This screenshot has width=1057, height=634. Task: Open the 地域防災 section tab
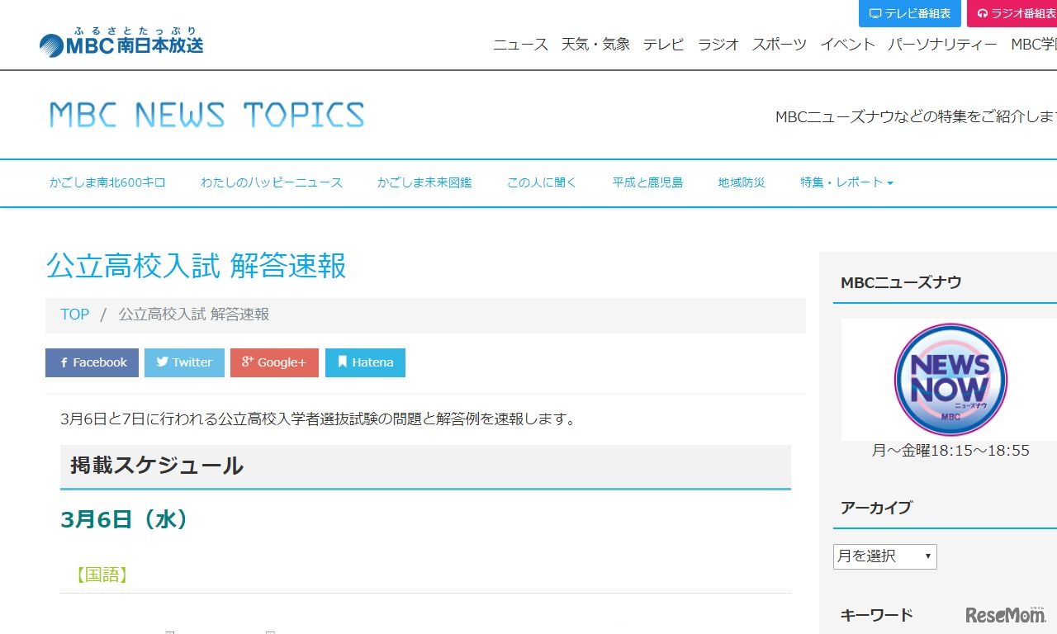[x=741, y=182]
